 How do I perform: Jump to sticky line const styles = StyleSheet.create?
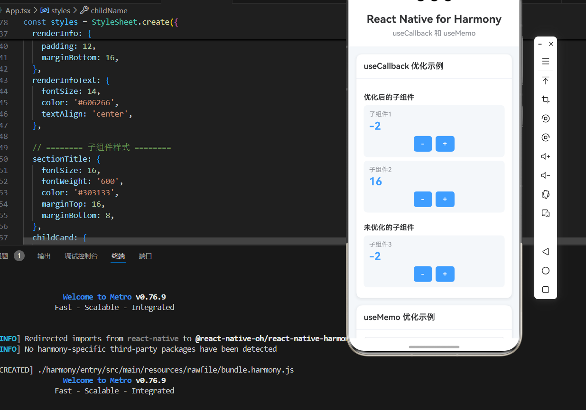point(100,22)
